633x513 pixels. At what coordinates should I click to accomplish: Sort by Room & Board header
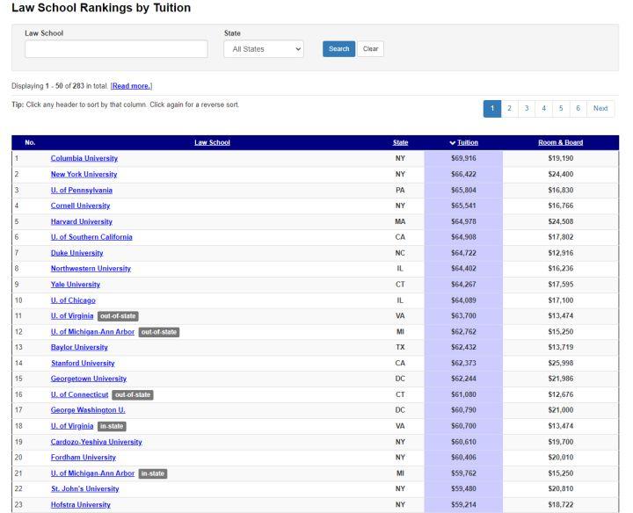click(x=560, y=142)
